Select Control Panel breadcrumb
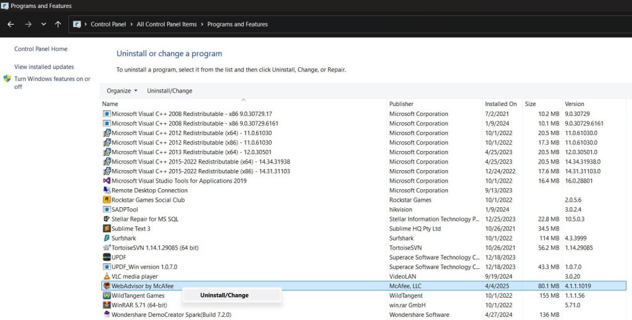This screenshot has height=320, width=632. click(x=109, y=24)
